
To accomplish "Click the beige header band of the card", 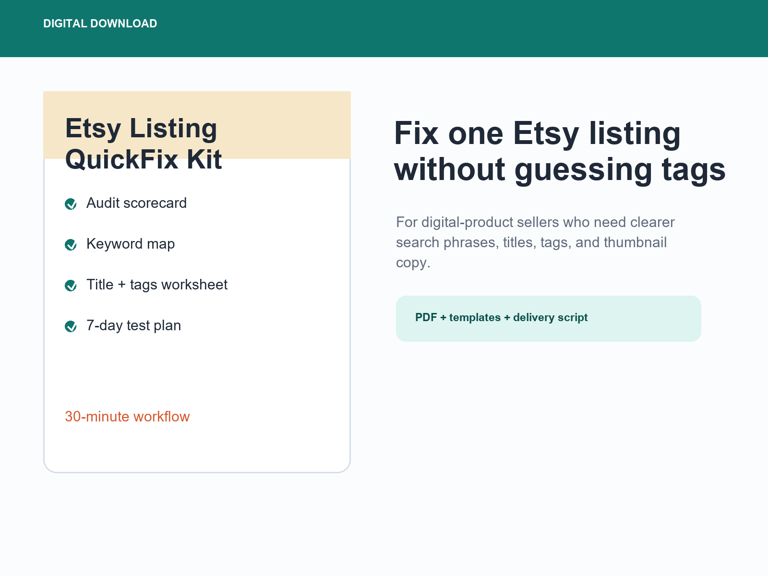I will pyautogui.click(x=197, y=125).
